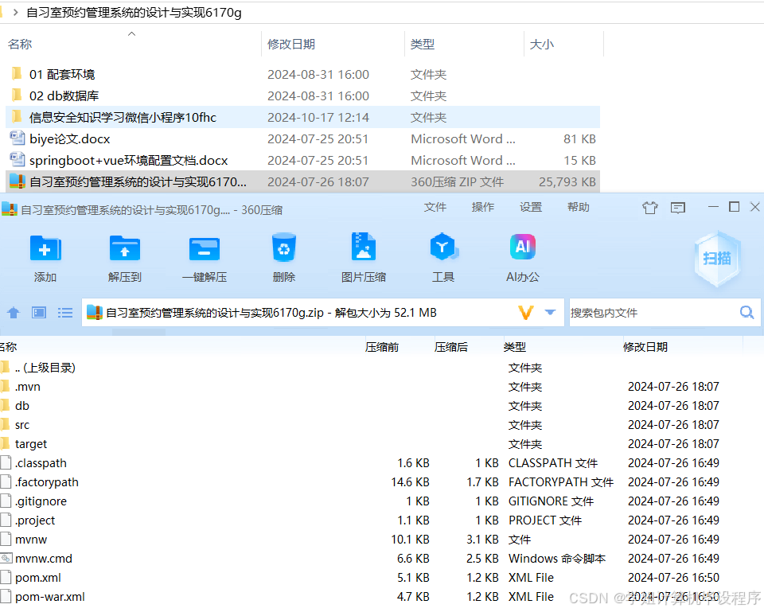Image resolution: width=764 pixels, height=612 pixels.
Task: Click the sort chevron above 名称 column
Action: [x=132, y=33]
